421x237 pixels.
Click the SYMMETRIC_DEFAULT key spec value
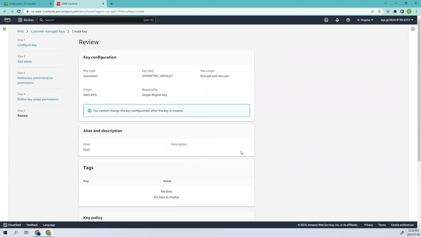pos(157,76)
